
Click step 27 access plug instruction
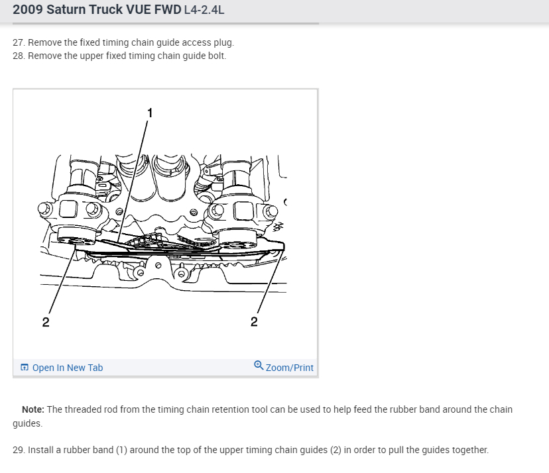point(123,42)
